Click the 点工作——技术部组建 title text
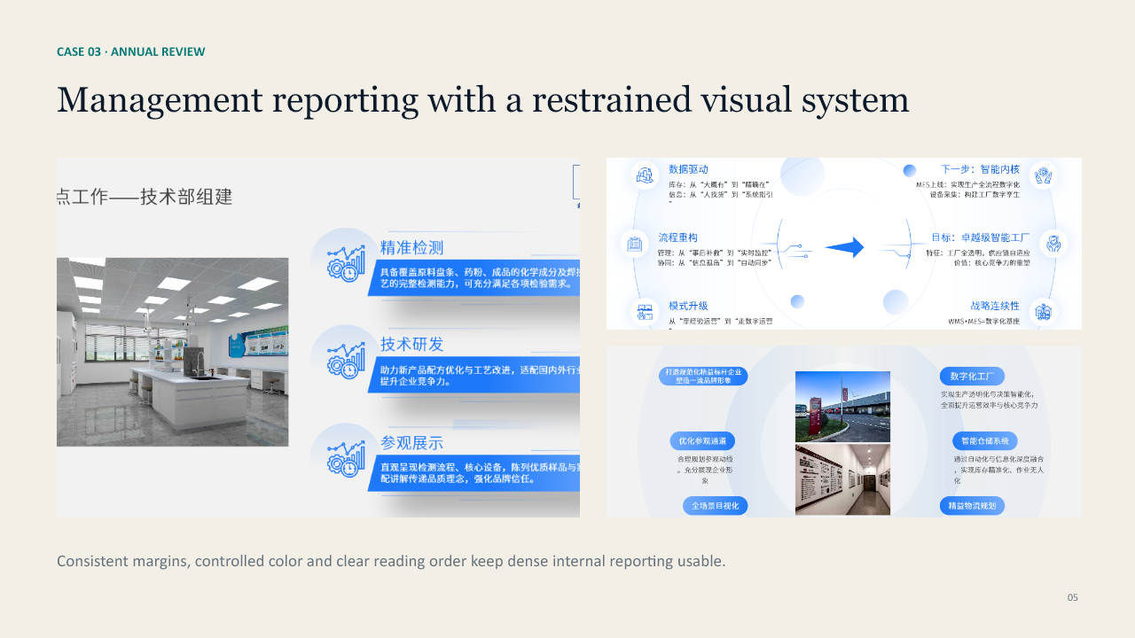This screenshot has width=1135, height=638. pos(145,197)
